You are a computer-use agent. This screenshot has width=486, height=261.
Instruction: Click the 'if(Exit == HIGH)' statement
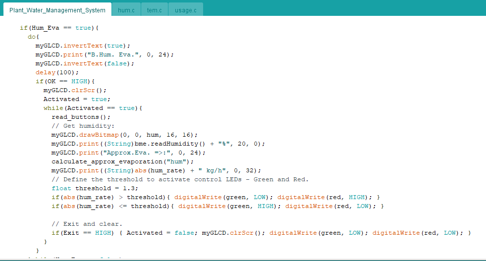coord(83,233)
